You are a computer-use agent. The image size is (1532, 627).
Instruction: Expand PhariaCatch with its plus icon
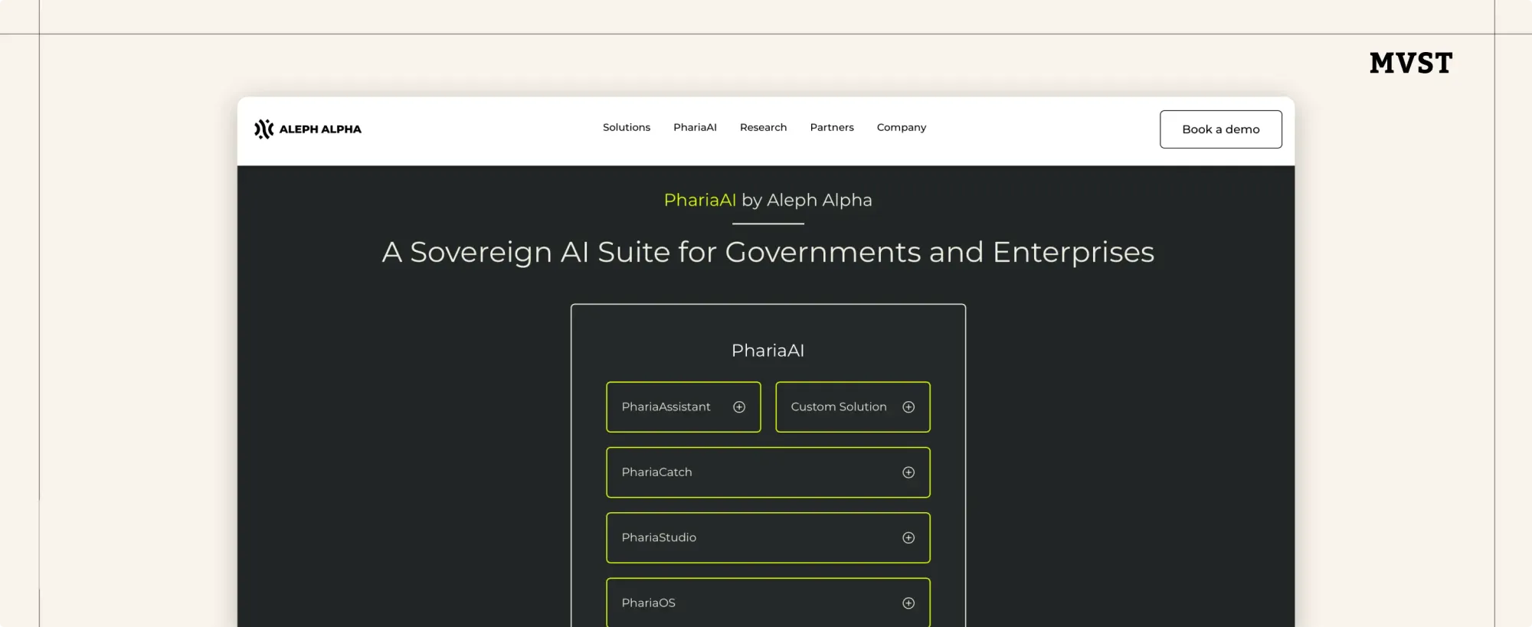[908, 472]
